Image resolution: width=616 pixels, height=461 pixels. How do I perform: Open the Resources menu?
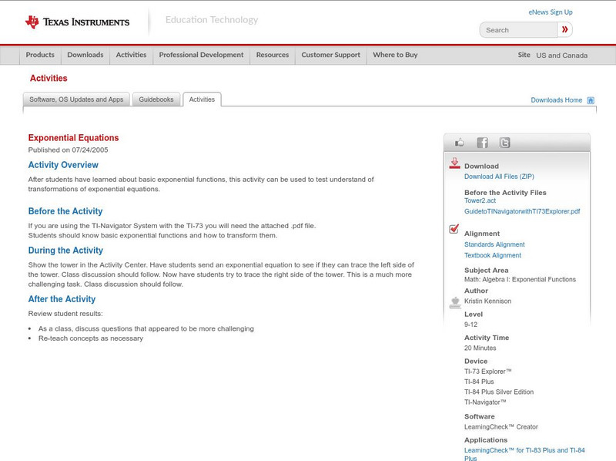[273, 55]
